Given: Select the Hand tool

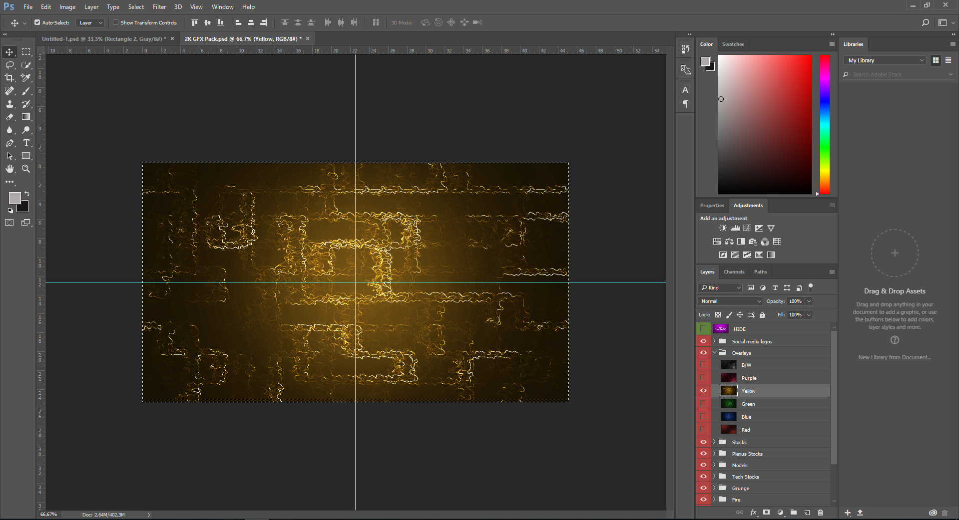Looking at the screenshot, I should (x=9, y=169).
